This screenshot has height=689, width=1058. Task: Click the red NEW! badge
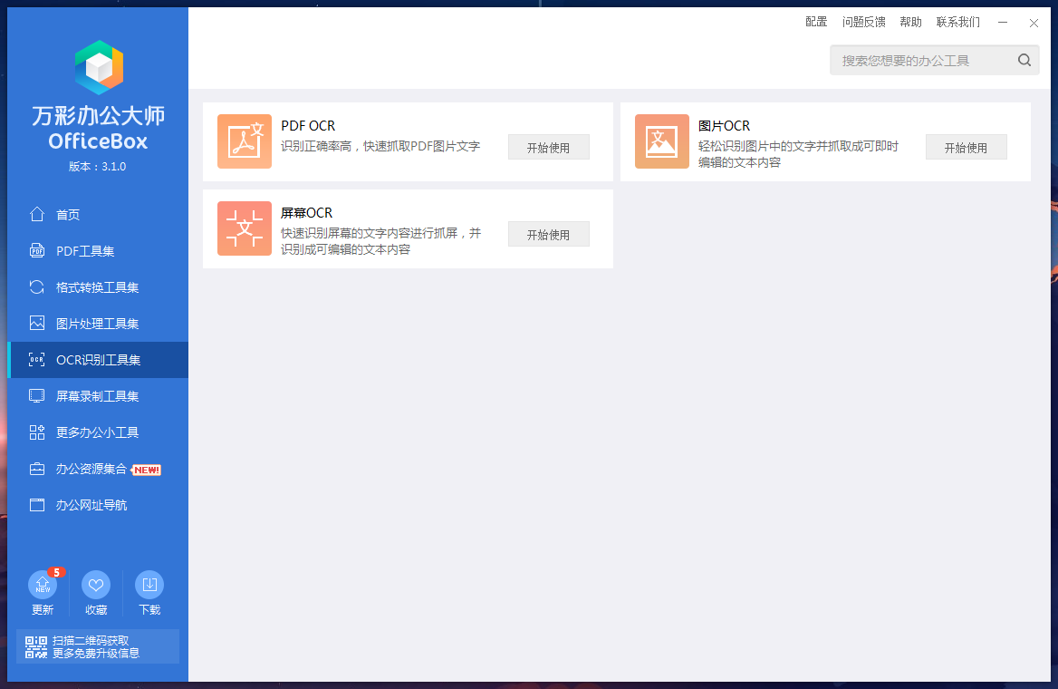147,470
